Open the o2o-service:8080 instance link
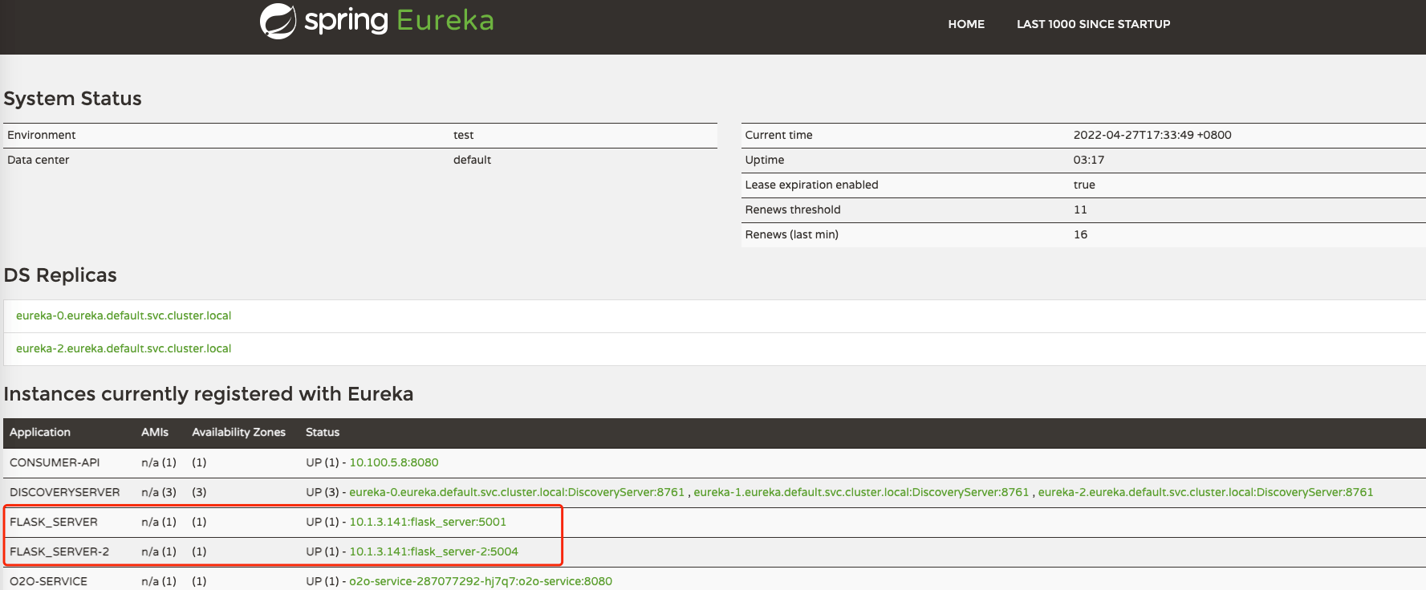This screenshot has width=1426, height=590. click(x=480, y=581)
